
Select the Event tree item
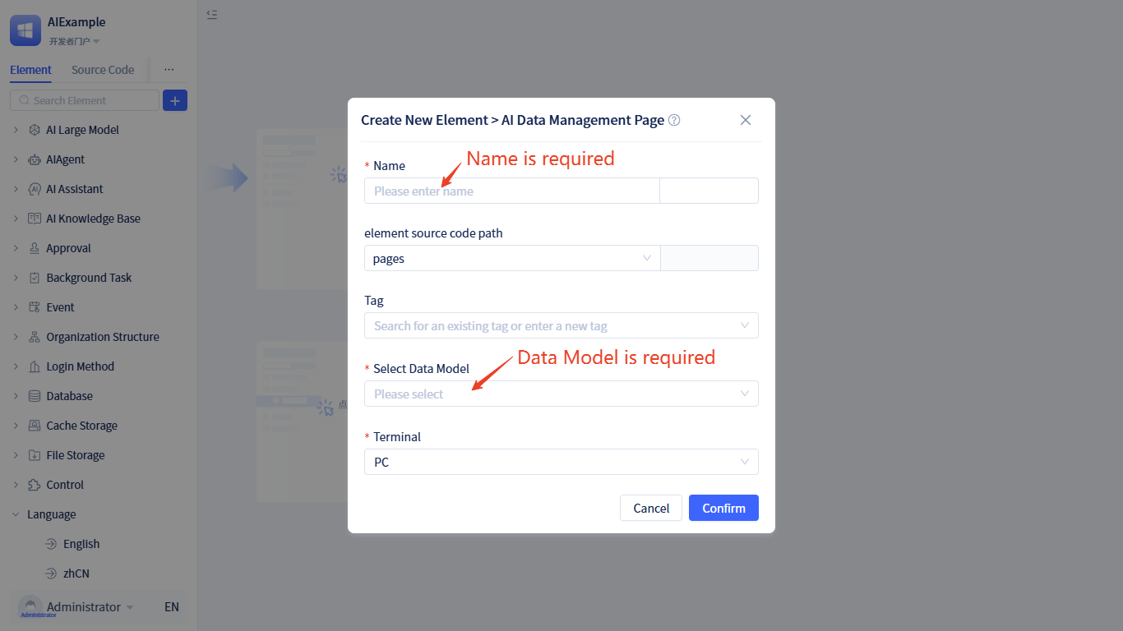pos(60,307)
